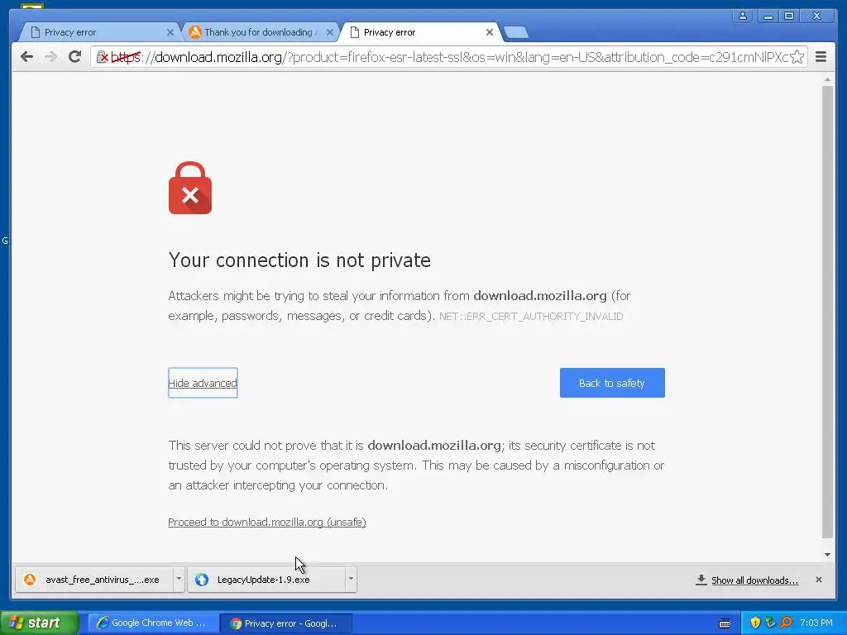Screen dimensions: 847x635
Task: Proceed to download.mozilla.org (unsafe) link
Action: tap(267, 523)
